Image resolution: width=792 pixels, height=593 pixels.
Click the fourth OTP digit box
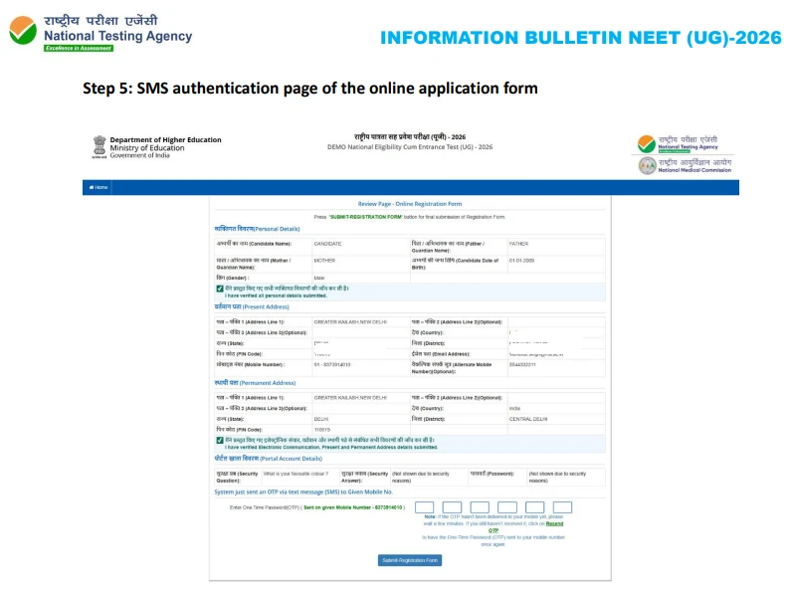point(507,507)
